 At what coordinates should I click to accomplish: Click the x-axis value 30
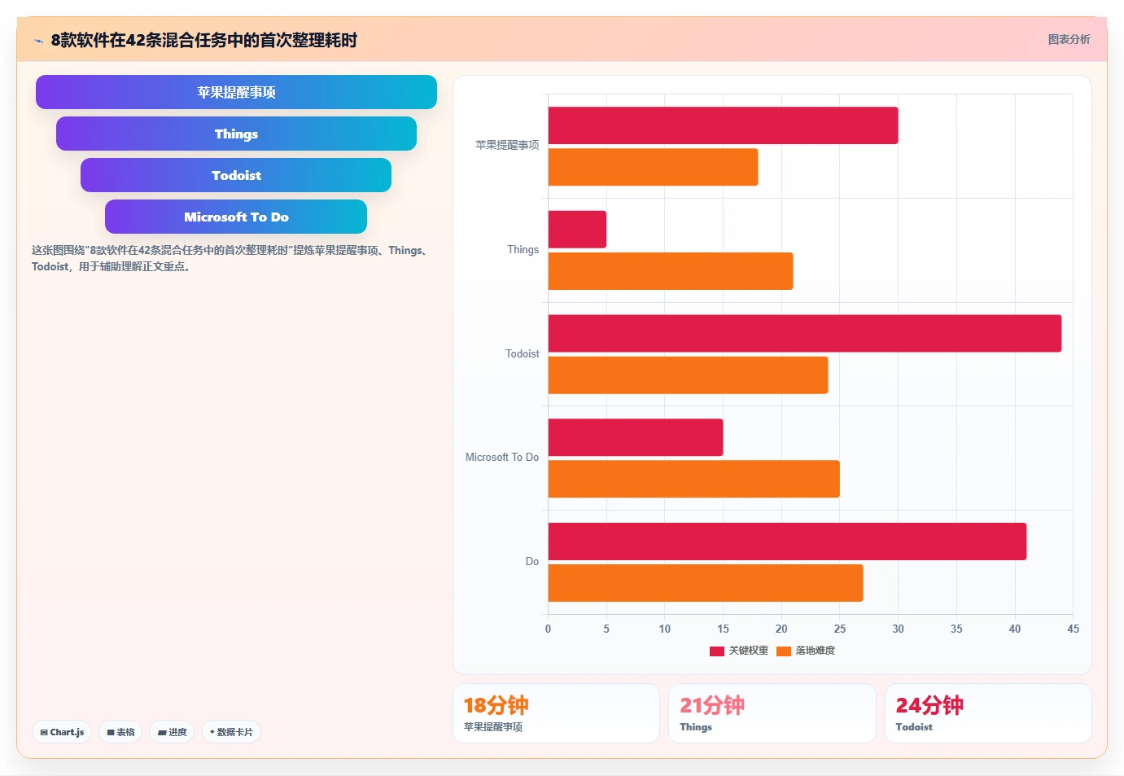tap(898, 629)
